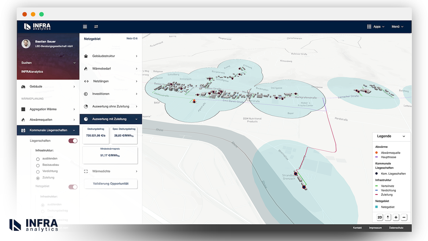The height and width of the screenshot is (241, 428).
Task: Expand the Aggregation Wärme chevron
Action: click(x=74, y=109)
